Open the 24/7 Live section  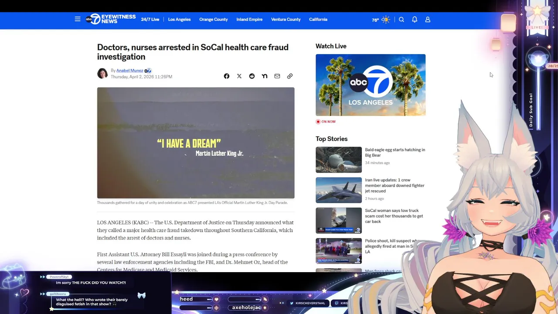click(x=150, y=19)
